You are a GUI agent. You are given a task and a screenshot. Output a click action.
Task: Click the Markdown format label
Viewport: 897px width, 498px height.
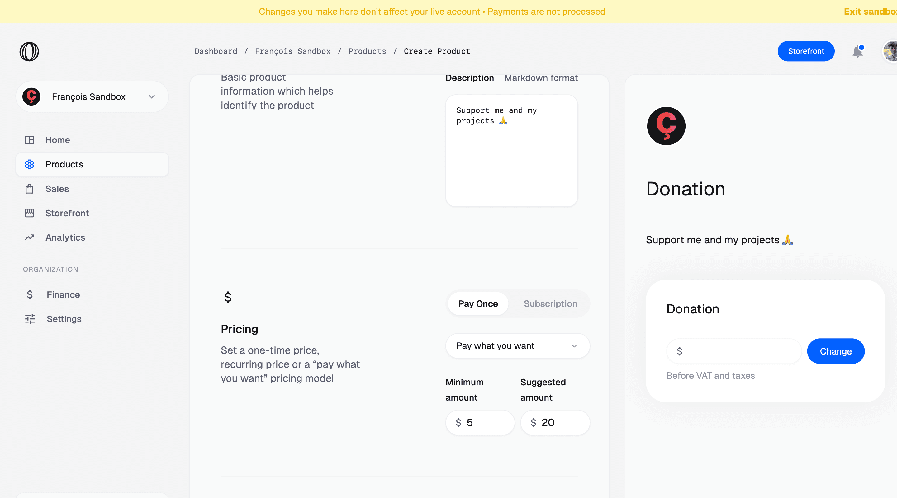(x=541, y=78)
